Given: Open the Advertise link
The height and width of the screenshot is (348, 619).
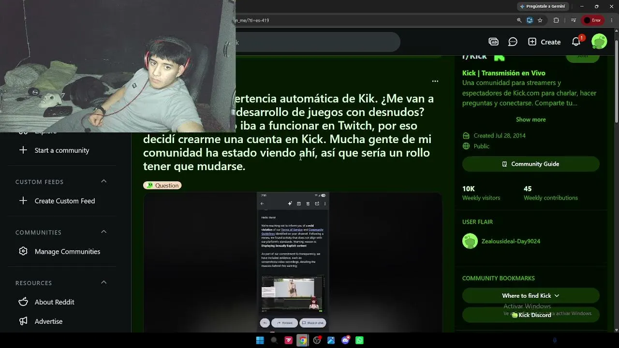Looking at the screenshot, I should pyautogui.click(x=48, y=321).
